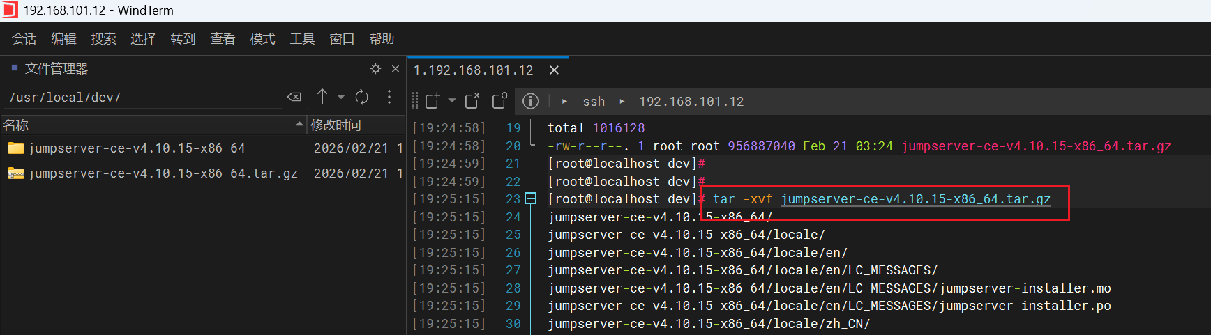Open file manager more options menu
The image size is (1211, 335).
coord(389,97)
